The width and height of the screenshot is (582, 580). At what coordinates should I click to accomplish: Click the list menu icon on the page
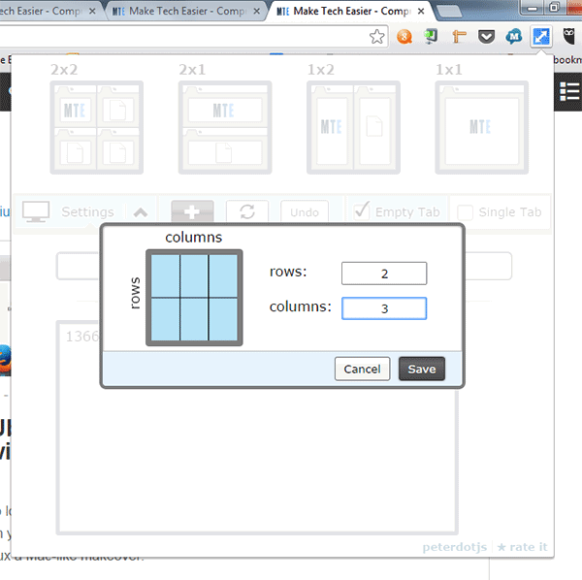click(569, 90)
